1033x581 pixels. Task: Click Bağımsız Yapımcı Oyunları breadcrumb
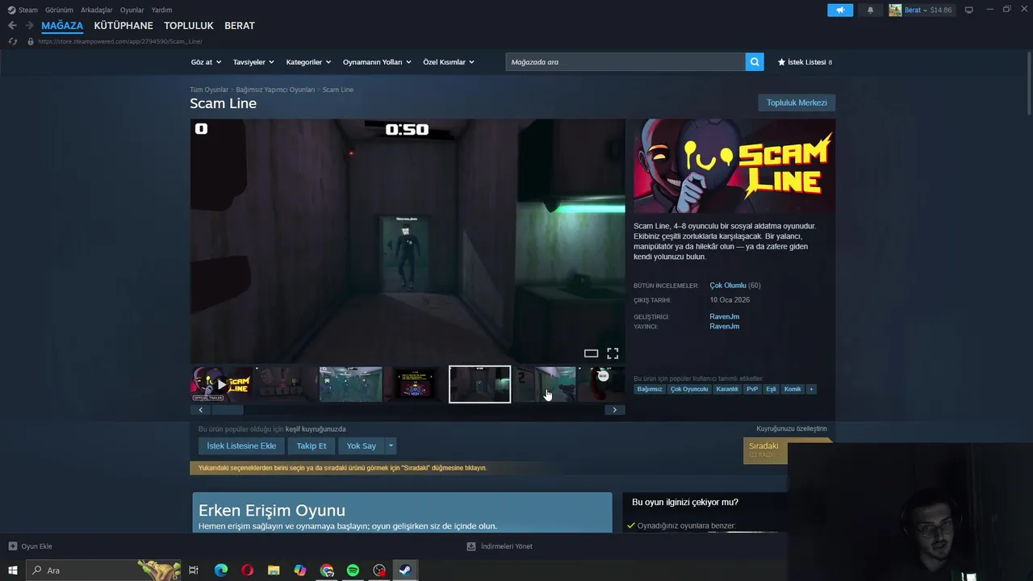pyautogui.click(x=275, y=90)
